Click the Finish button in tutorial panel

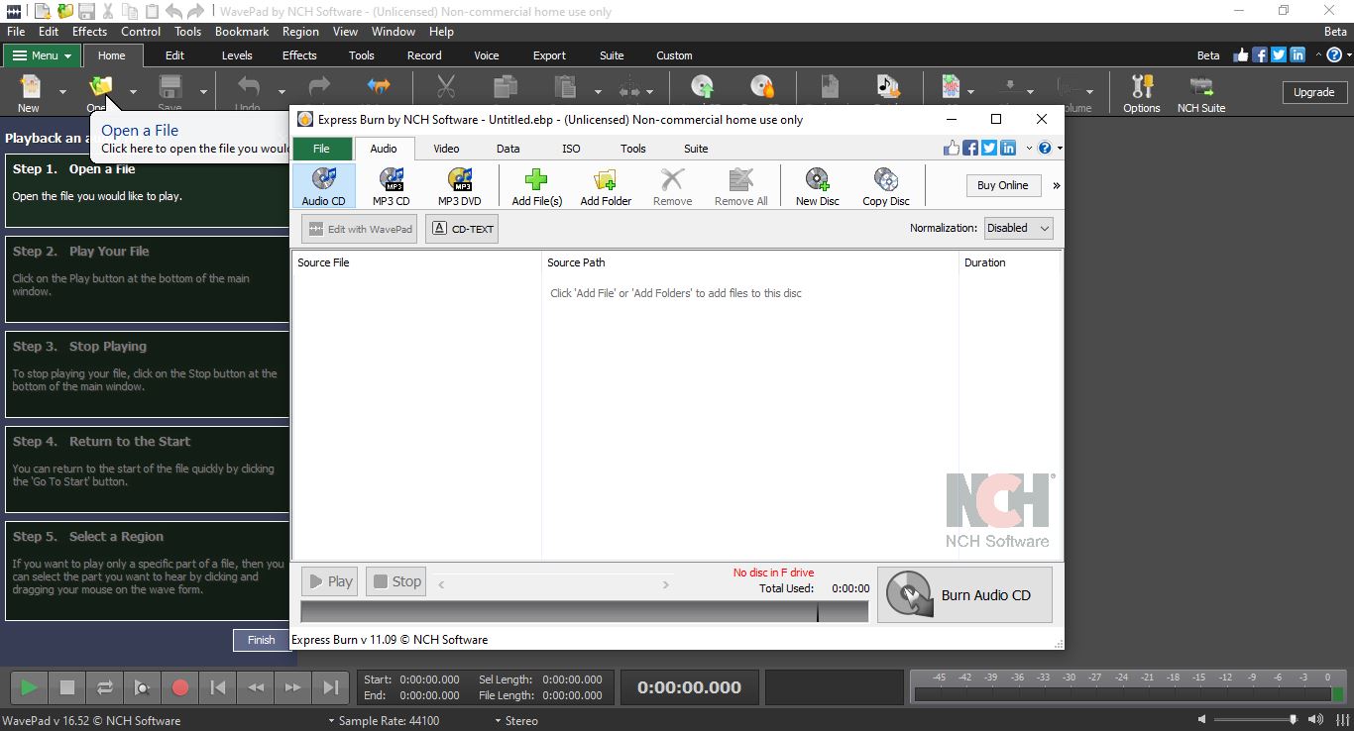pos(261,640)
